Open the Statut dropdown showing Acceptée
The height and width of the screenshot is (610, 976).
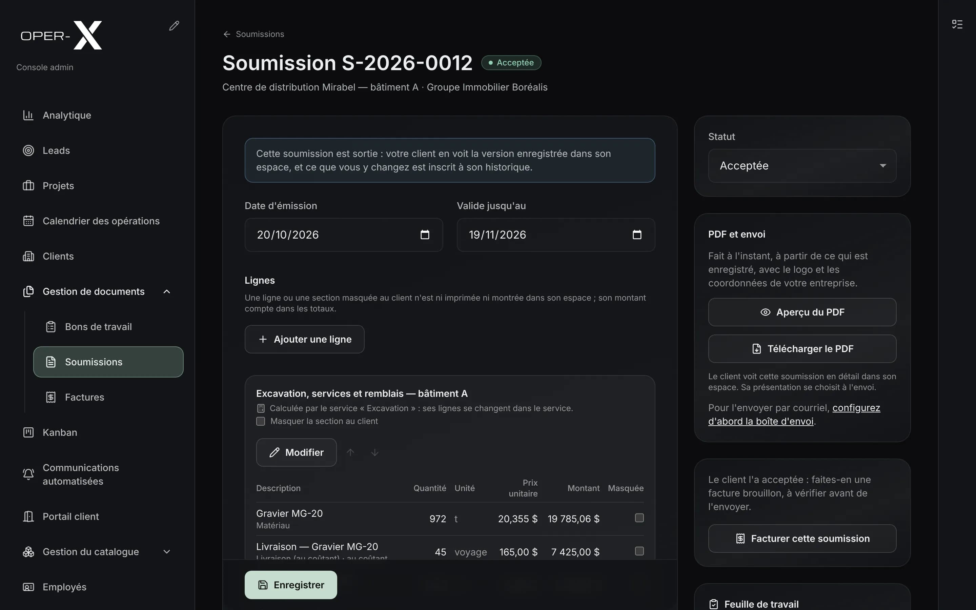pyautogui.click(x=802, y=166)
